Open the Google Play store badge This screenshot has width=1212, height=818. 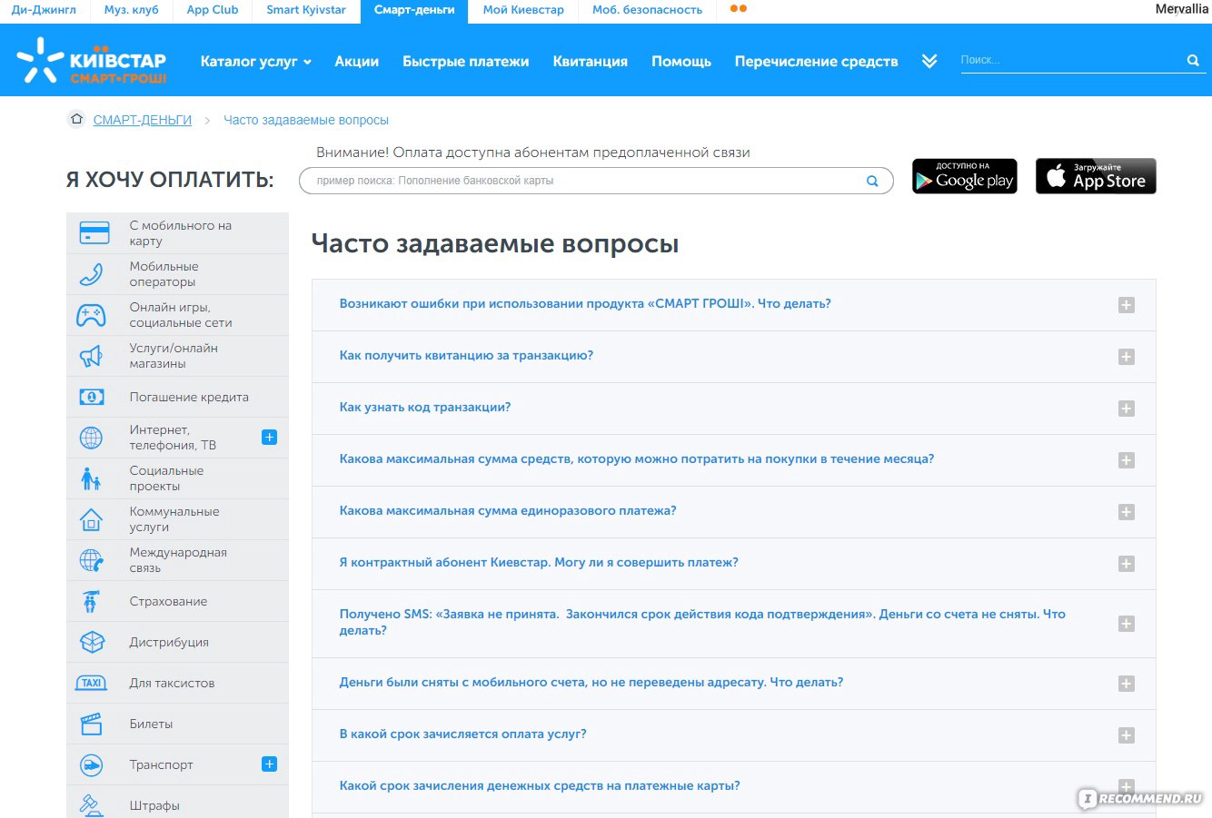point(965,176)
